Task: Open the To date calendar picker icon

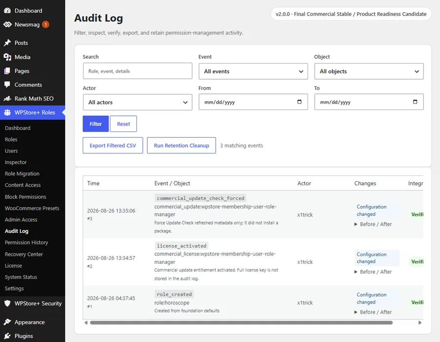Action: coord(415,102)
